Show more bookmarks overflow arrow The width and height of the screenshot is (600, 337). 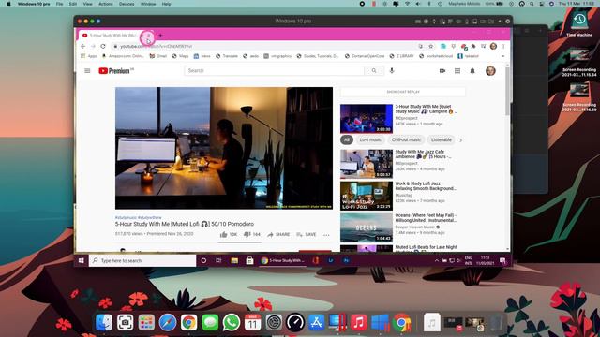502,56
